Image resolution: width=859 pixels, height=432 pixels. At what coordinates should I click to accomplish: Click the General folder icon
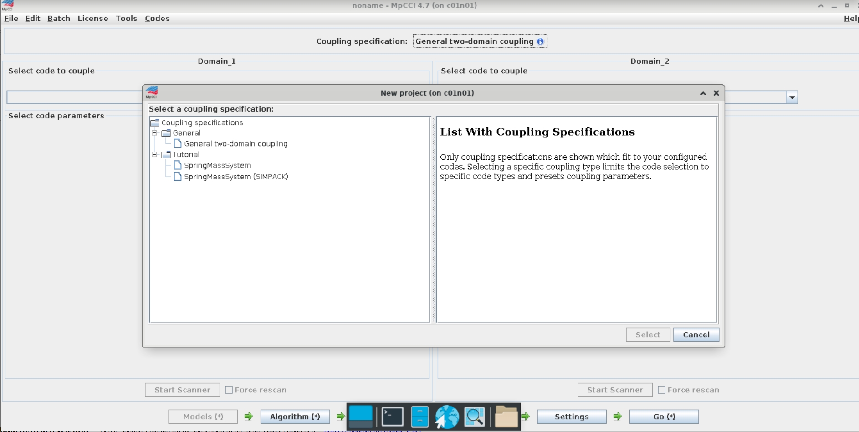point(166,133)
